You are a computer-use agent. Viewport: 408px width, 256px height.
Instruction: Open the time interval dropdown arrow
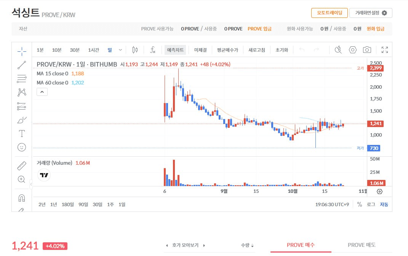click(121, 50)
